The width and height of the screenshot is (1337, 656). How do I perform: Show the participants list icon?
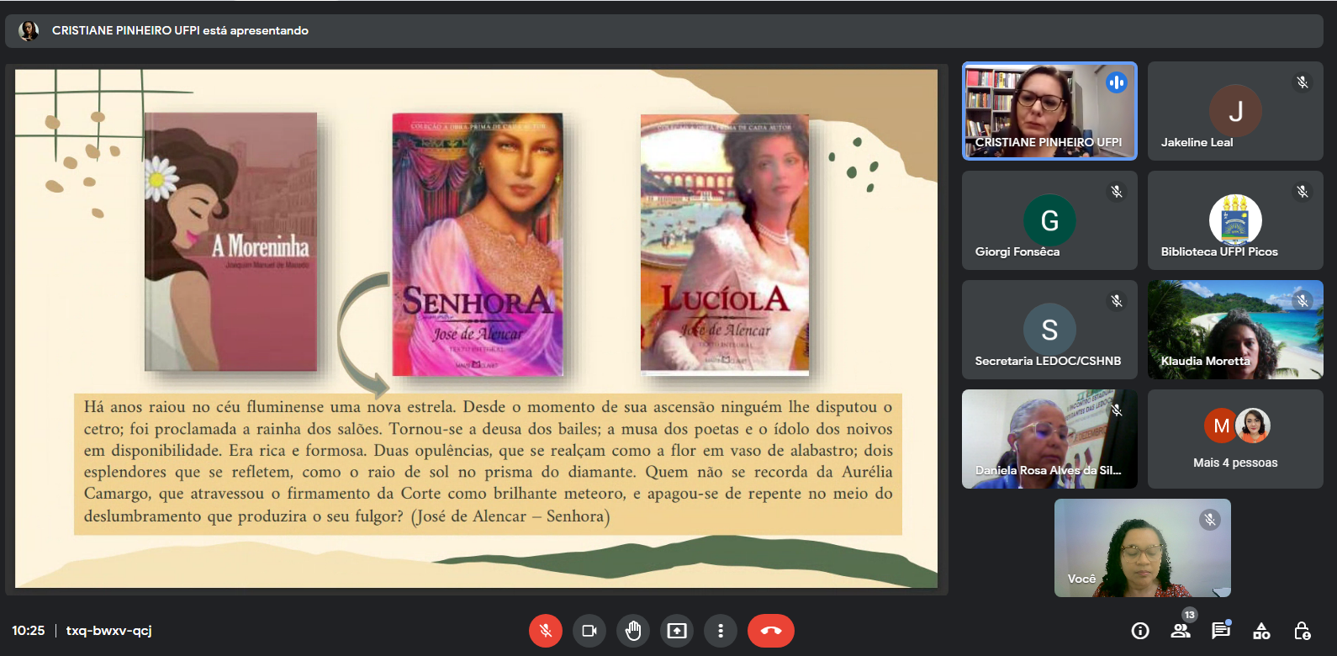coord(1181,631)
